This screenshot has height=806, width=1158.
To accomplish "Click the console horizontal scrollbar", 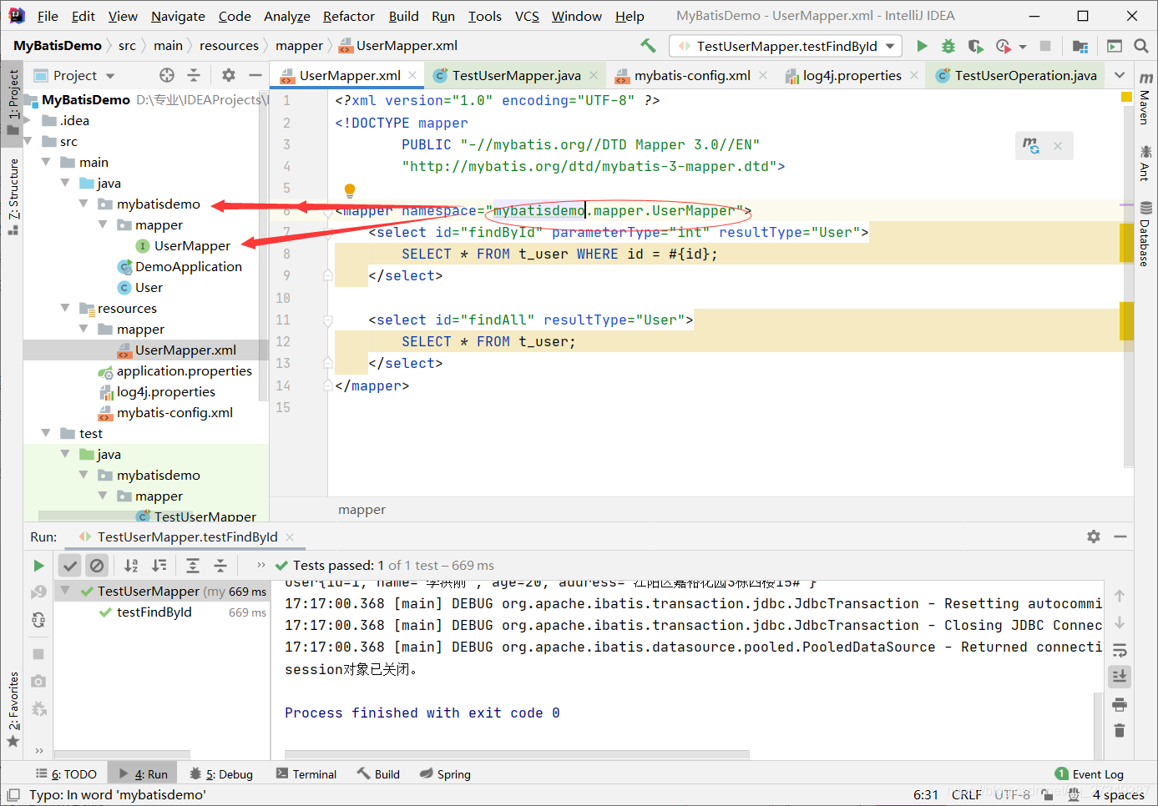I will 517,754.
